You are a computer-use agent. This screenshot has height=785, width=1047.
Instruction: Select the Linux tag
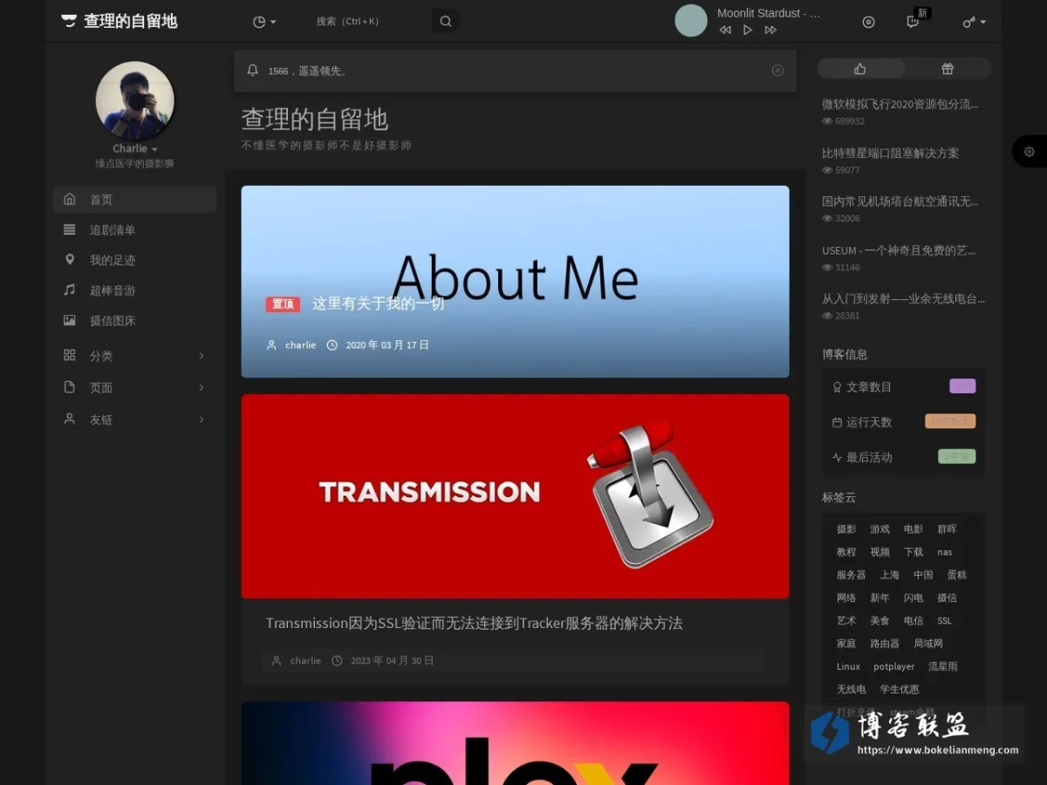[x=848, y=666]
